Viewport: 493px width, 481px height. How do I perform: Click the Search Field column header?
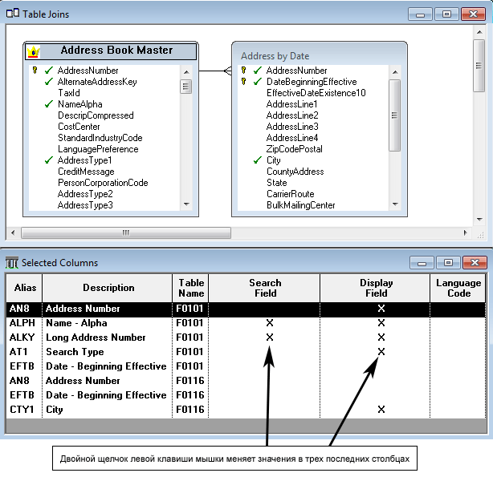265,288
